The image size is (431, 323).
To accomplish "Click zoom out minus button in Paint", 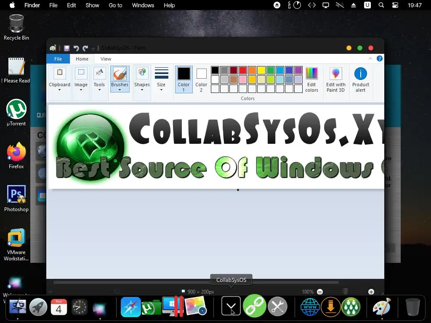I will [x=320, y=292].
